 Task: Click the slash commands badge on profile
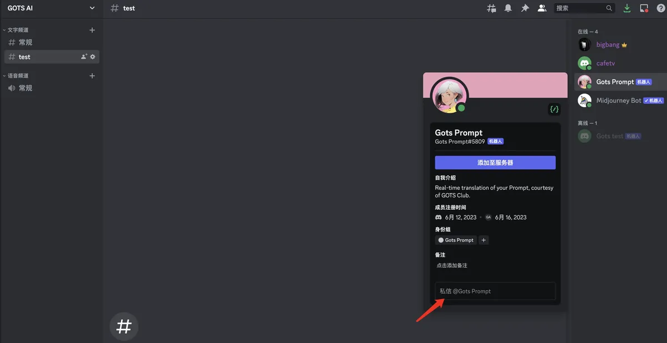pyautogui.click(x=554, y=109)
